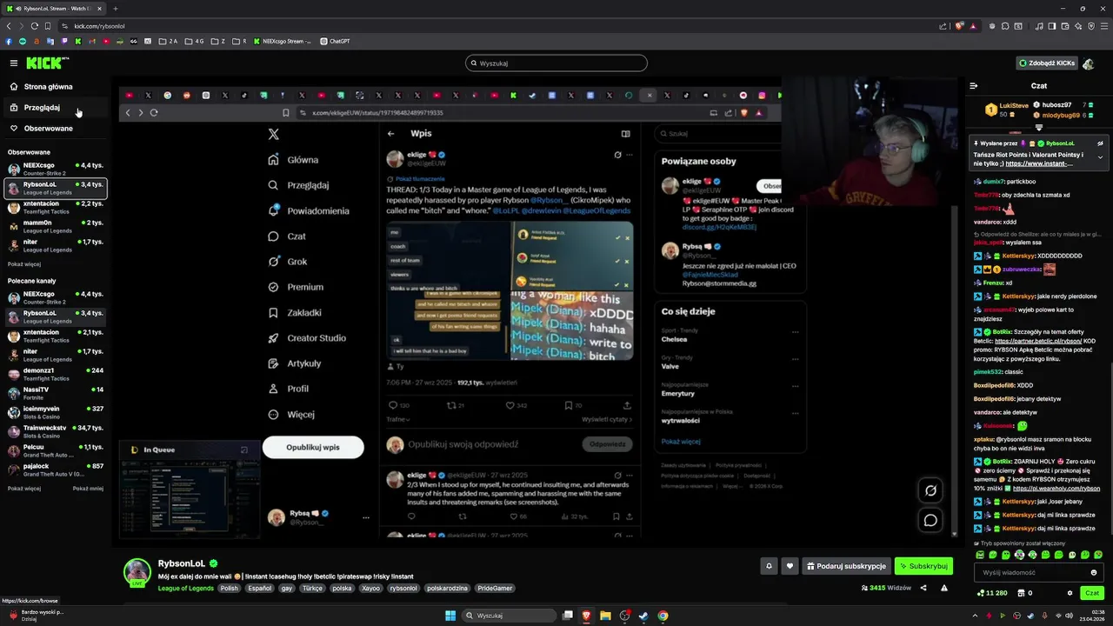This screenshot has height=626, width=1113.
Task: Select the Polish tag
Action: [x=229, y=588]
